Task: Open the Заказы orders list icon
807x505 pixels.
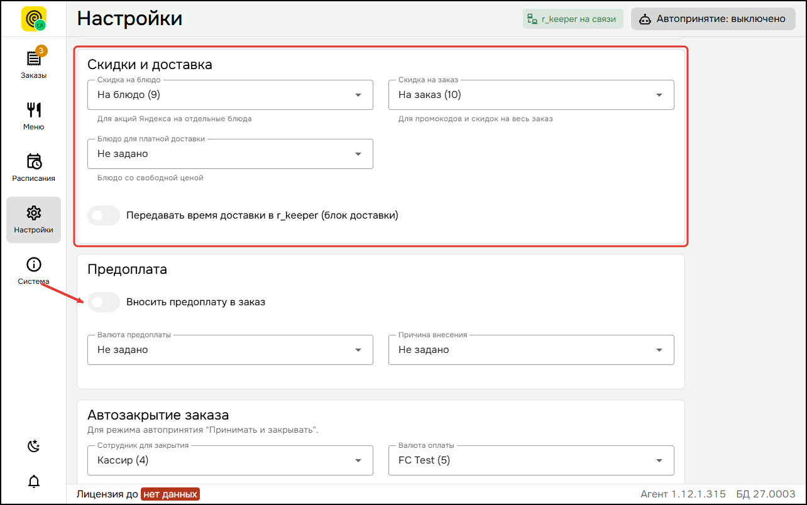Action: (33, 58)
